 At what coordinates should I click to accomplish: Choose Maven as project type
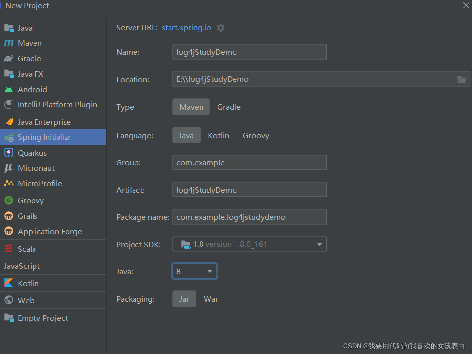click(x=191, y=107)
